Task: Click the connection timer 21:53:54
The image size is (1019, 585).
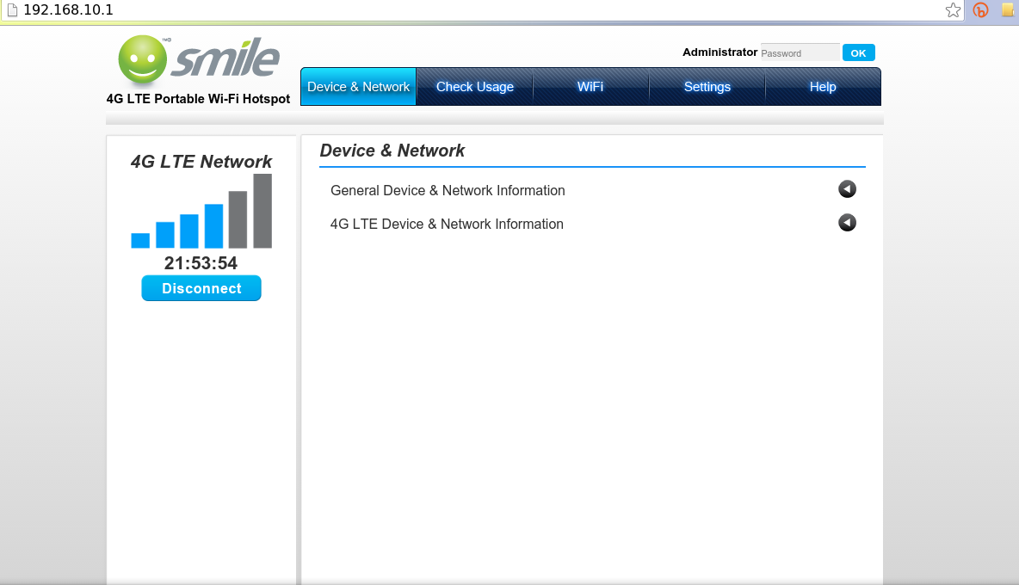Action: (x=201, y=263)
